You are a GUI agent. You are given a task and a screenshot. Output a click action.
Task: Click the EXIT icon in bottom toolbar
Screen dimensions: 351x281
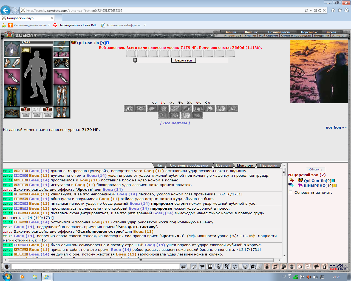(325, 266)
